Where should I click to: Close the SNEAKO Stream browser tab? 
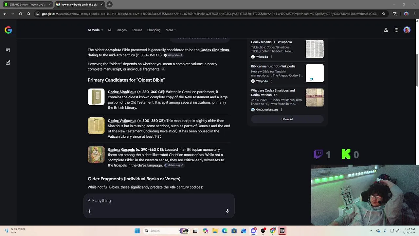[50, 4]
